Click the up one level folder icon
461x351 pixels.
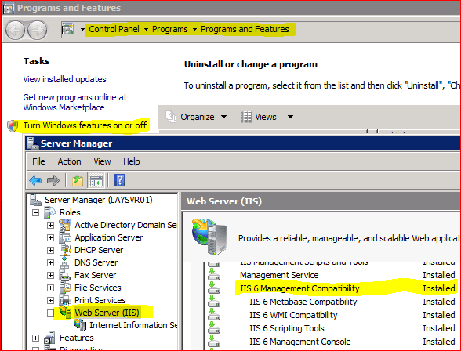coord(78,180)
